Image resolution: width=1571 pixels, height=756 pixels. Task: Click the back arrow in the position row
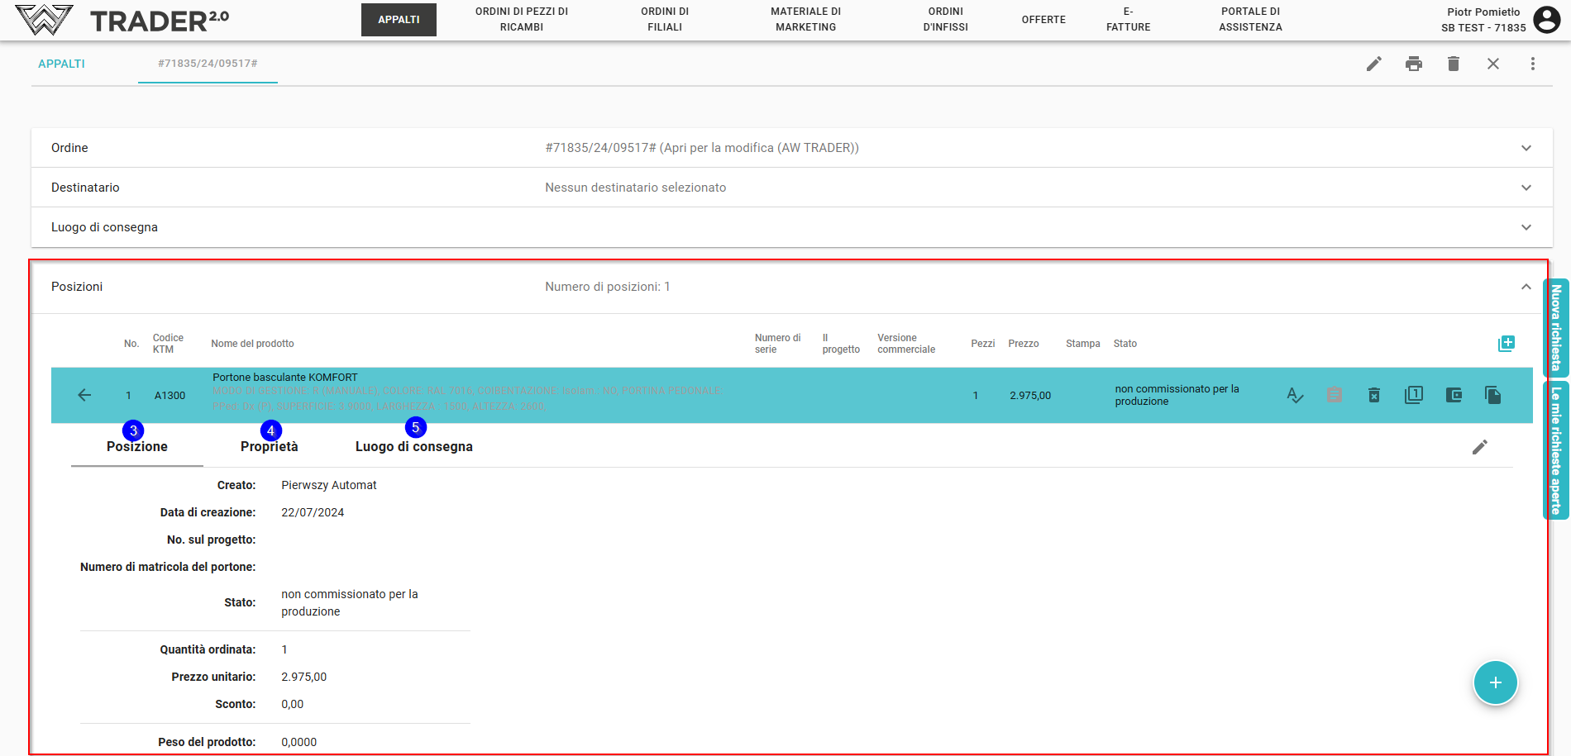coord(84,396)
